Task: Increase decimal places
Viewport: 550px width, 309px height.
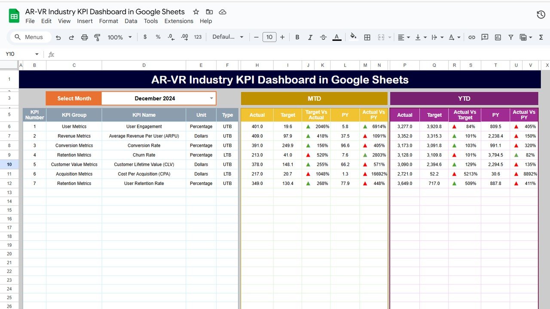Action: (185, 37)
